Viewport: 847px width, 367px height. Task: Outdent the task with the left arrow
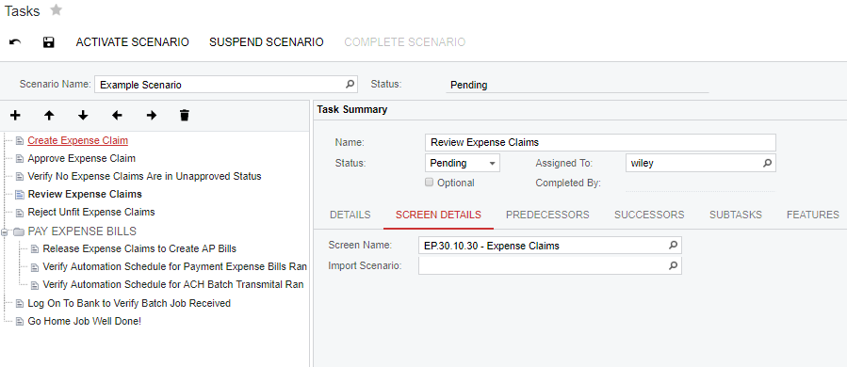click(117, 115)
